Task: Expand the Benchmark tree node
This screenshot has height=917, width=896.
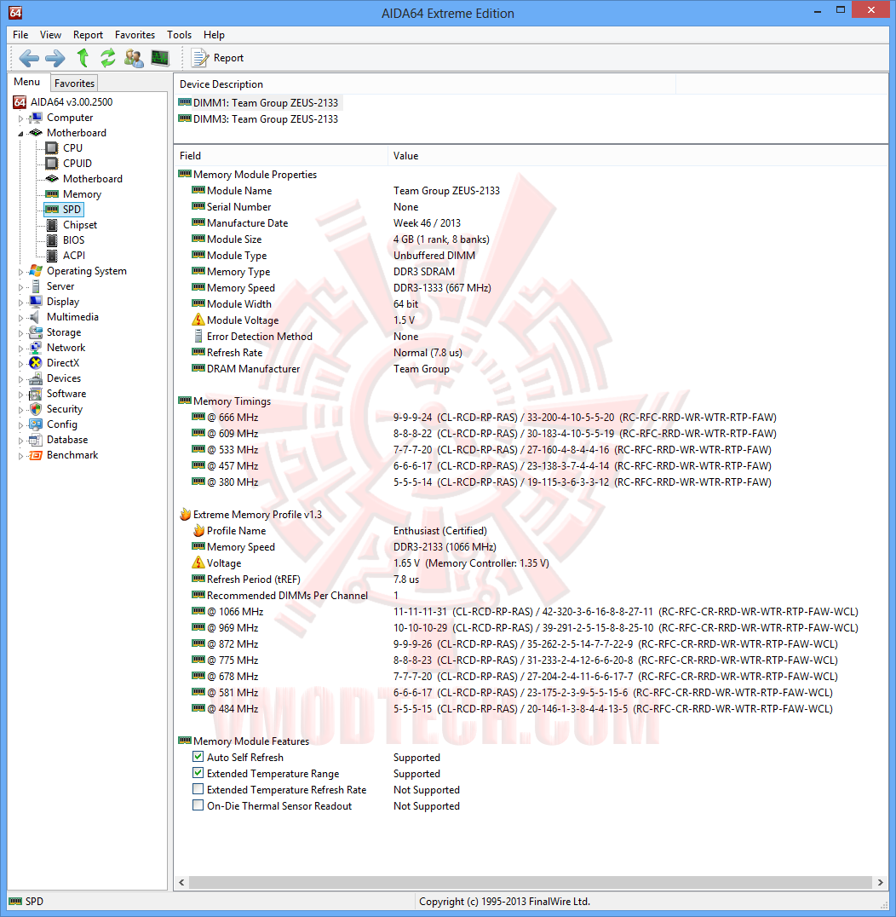Action: [x=20, y=456]
